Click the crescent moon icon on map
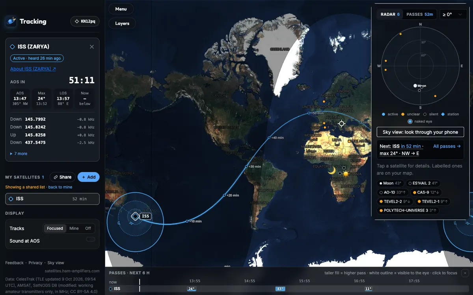The image size is (473, 295). [332, 171]
